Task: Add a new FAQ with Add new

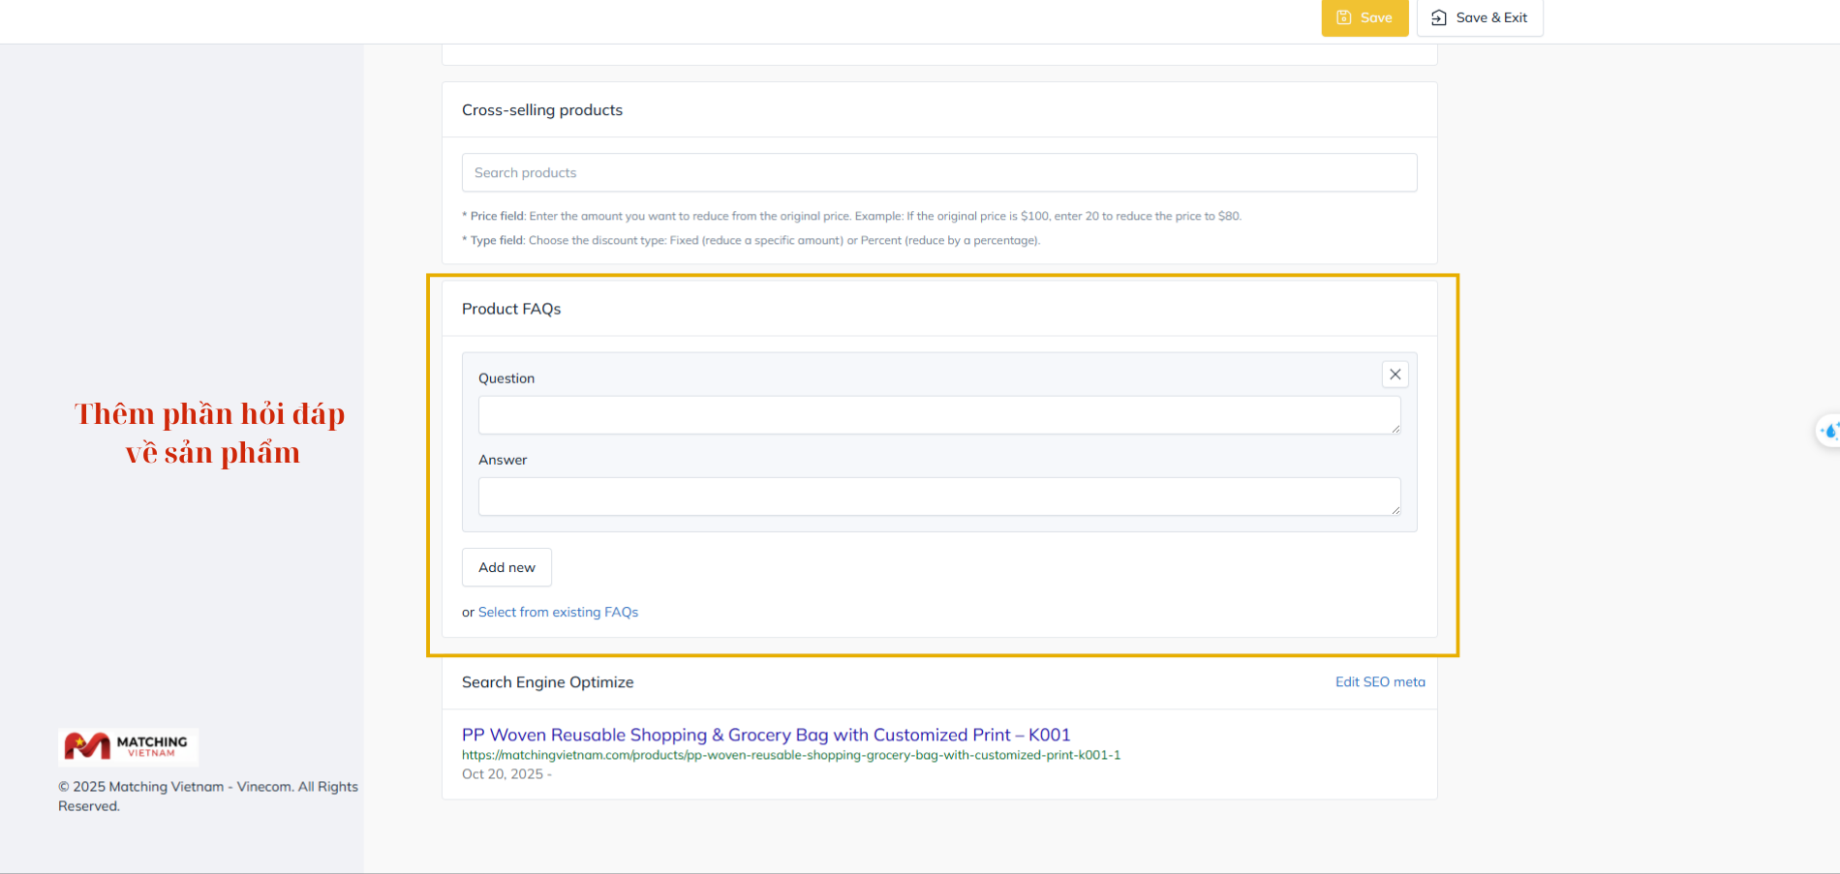Action: pos(506,567)
